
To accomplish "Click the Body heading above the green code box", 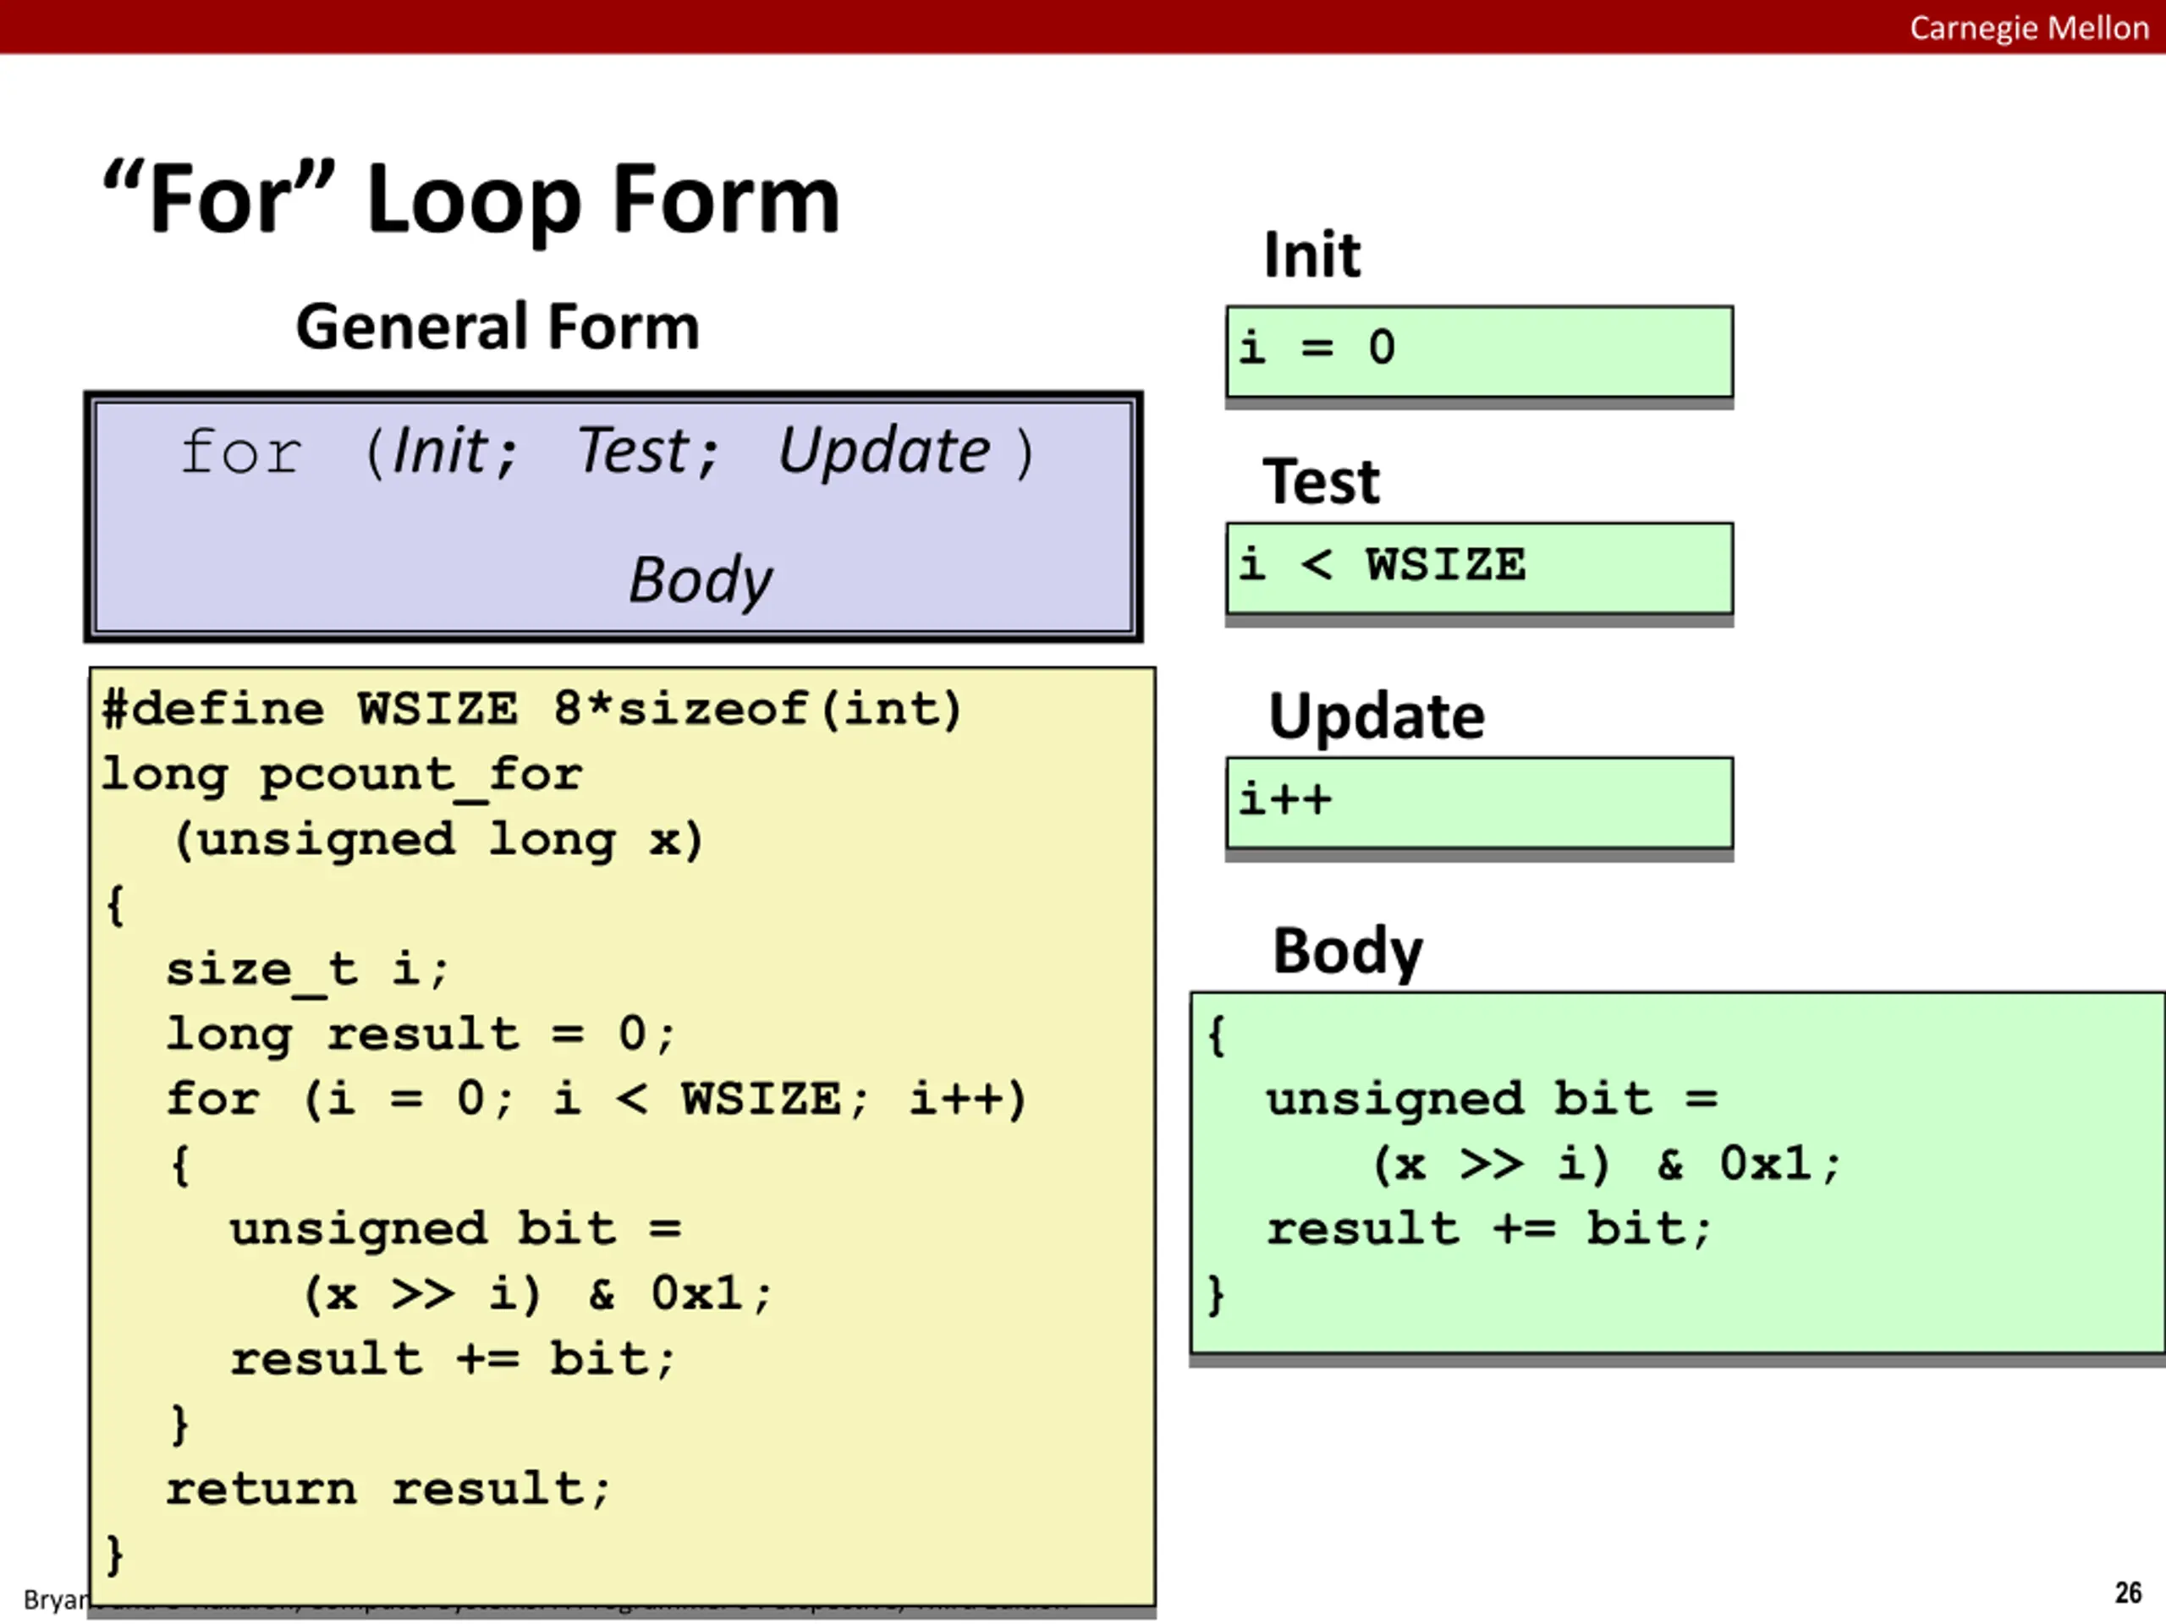I will point(1347,951).
